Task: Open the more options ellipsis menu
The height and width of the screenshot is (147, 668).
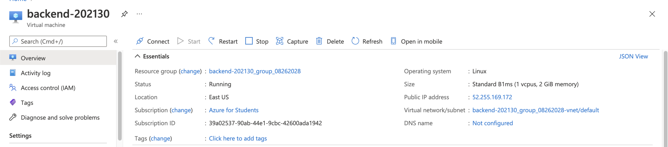Action: [x=139, y=14]
